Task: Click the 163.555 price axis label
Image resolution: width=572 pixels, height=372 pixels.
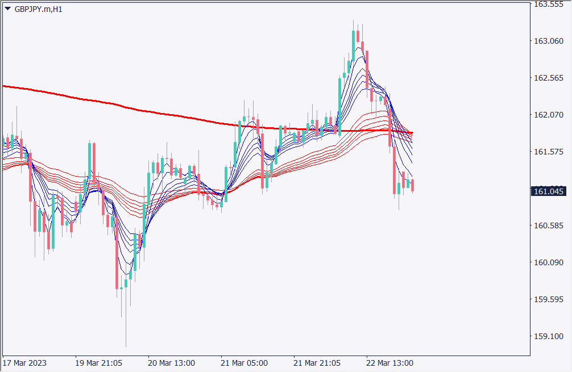Action: pos(549,5)
